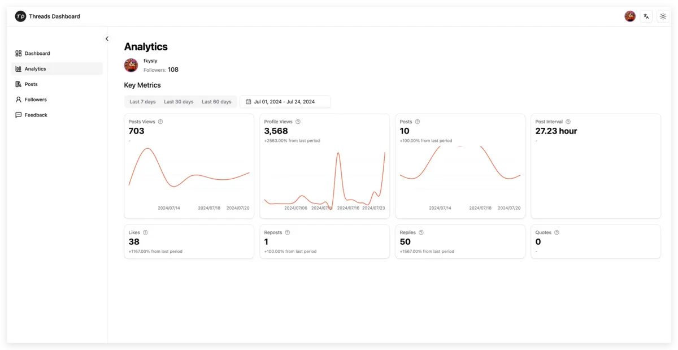The image size is (678, 350).
Task: Click the +1167.00% from last period text
Action: tap(155, 251)
